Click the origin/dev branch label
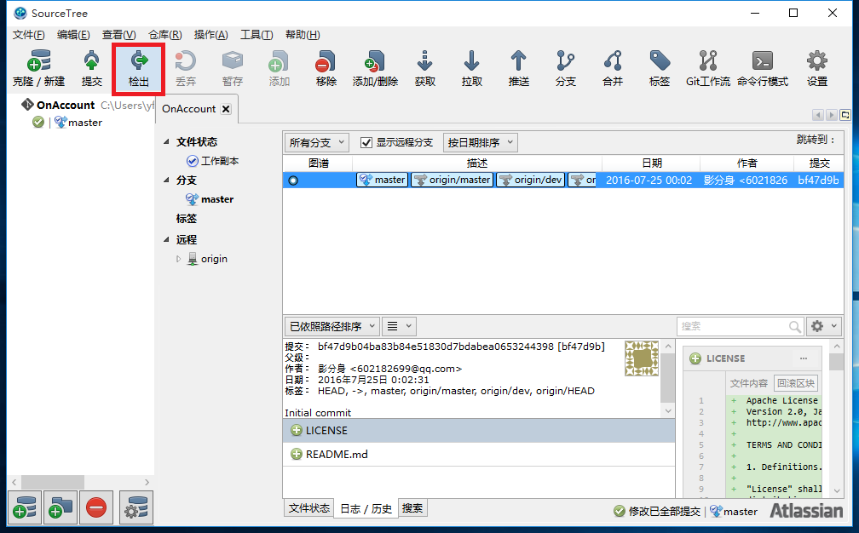 pos(530,180)
